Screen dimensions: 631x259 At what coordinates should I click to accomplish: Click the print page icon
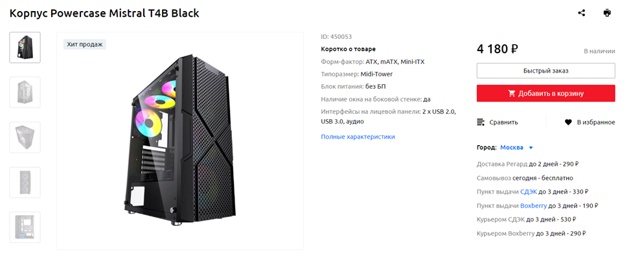point(607,13)
